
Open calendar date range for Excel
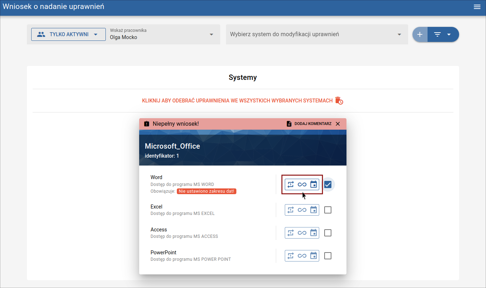pyautogui.click(x=314, y=210)
